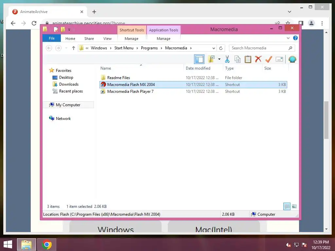The width and height of the screenshot is (335, 251).
Task: Click the blue Help question mark icon
Action: point(295,38)
